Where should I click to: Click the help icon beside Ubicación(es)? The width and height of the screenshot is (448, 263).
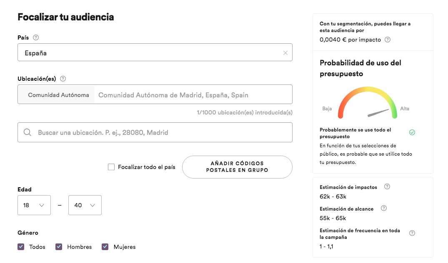point(63,79)
